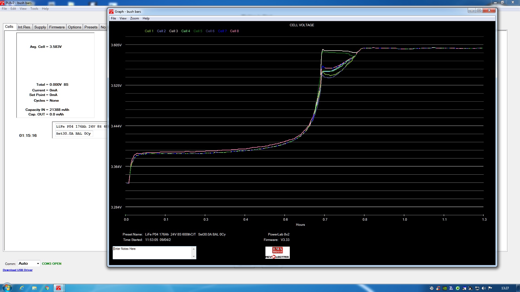Click in the Enter Notes Here field
The width and height of the screenshot is (520, 292).
click(152, 253)
